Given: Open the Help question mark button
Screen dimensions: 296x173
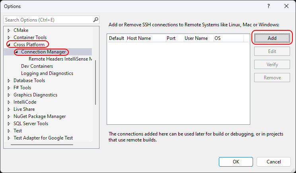Looking at the screenshot, I should [x=269, y=6].
